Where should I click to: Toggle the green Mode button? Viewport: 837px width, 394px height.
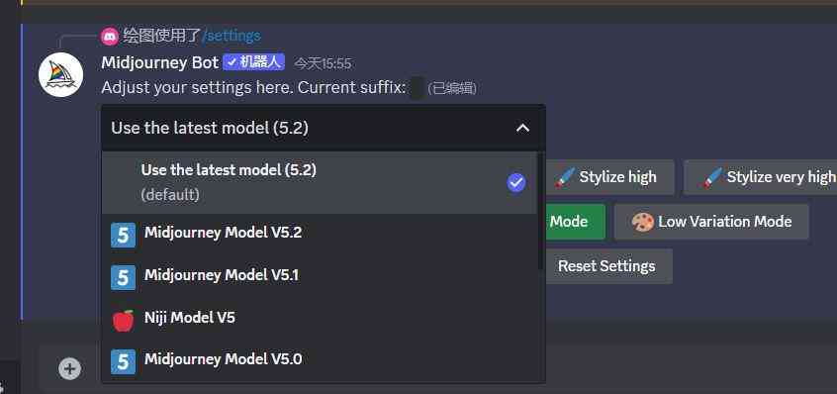point(575,222)
